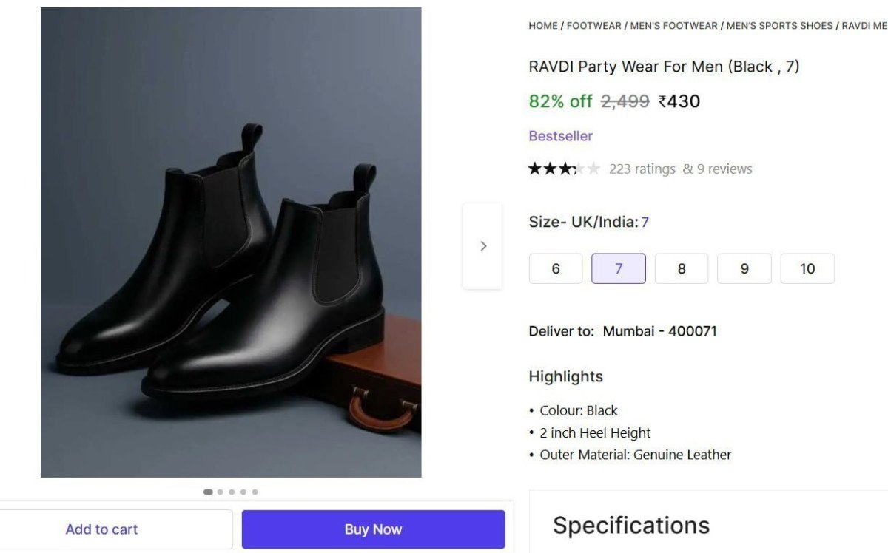
Task: Click the star rating icons
Action: tap(562, 169)
